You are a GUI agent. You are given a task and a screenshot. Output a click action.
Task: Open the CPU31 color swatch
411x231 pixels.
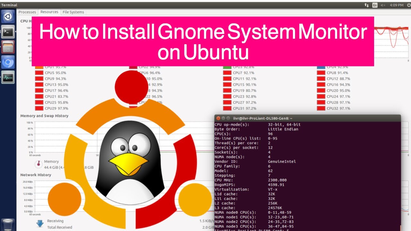(x=227, y=108)
